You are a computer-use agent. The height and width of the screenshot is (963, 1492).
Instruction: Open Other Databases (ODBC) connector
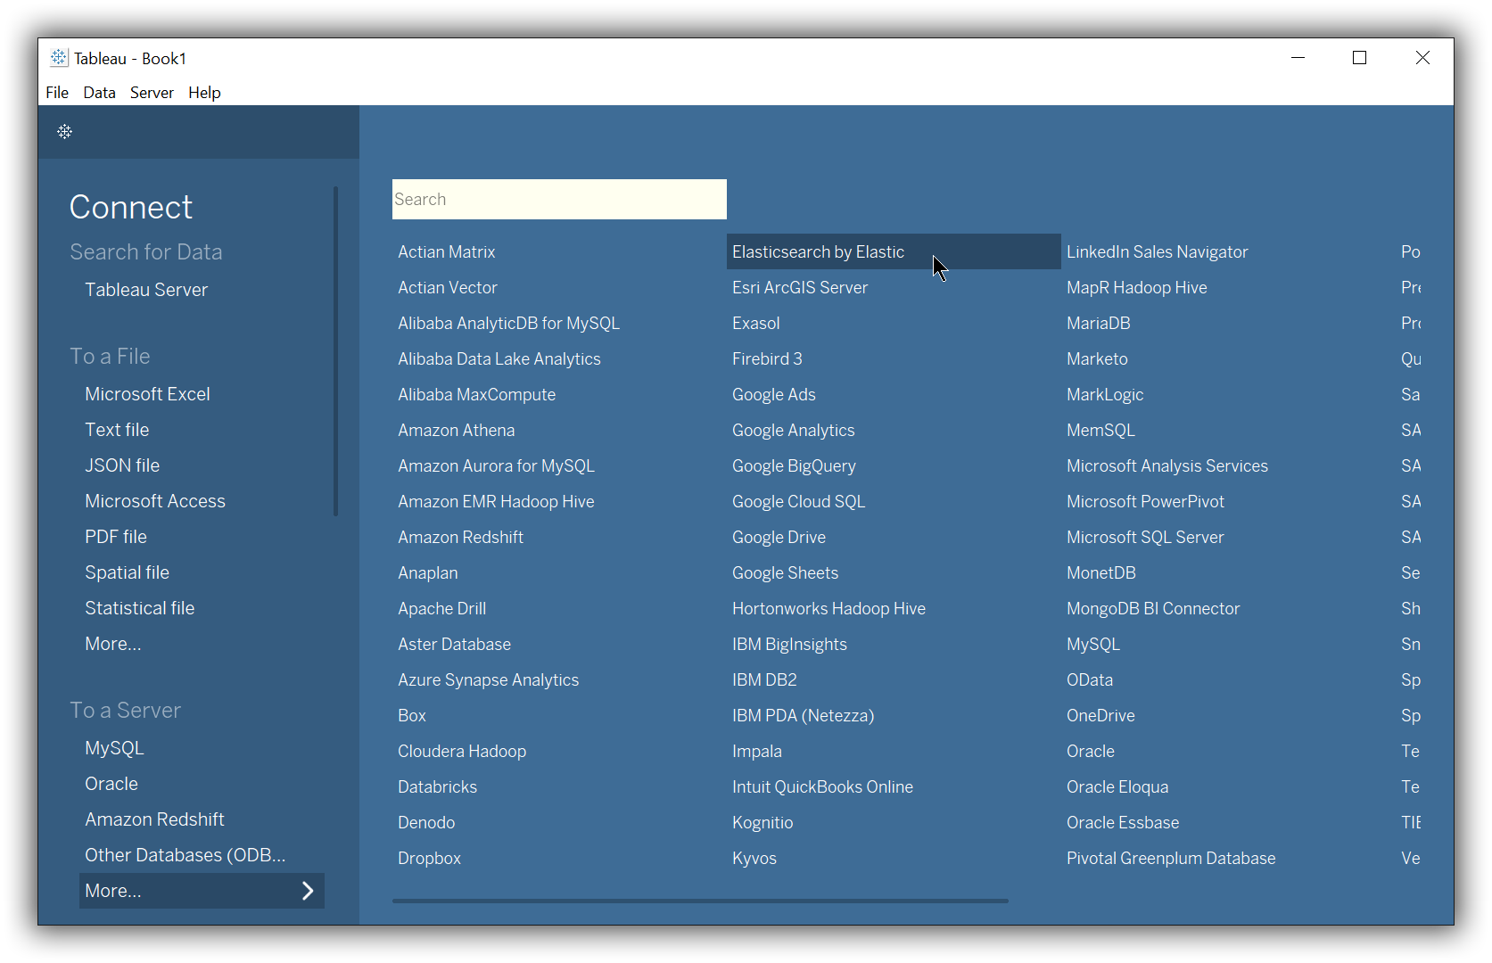(185, 854)
